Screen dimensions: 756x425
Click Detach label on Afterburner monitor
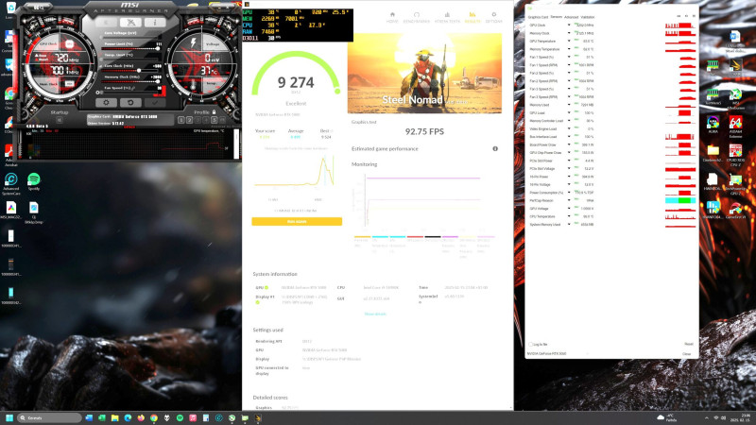[129, 127]
